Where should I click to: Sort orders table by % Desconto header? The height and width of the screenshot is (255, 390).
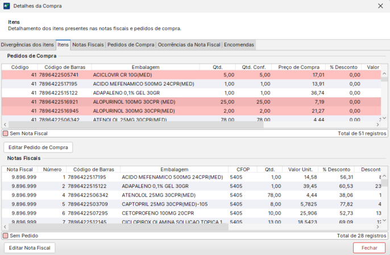[343, 67]
